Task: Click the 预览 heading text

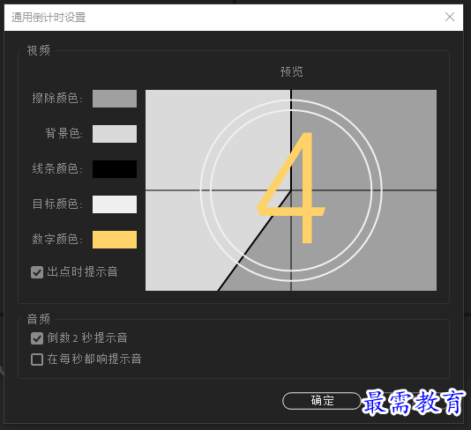Action: (291, 71)
